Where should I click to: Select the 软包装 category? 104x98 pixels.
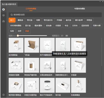(49, 26)
